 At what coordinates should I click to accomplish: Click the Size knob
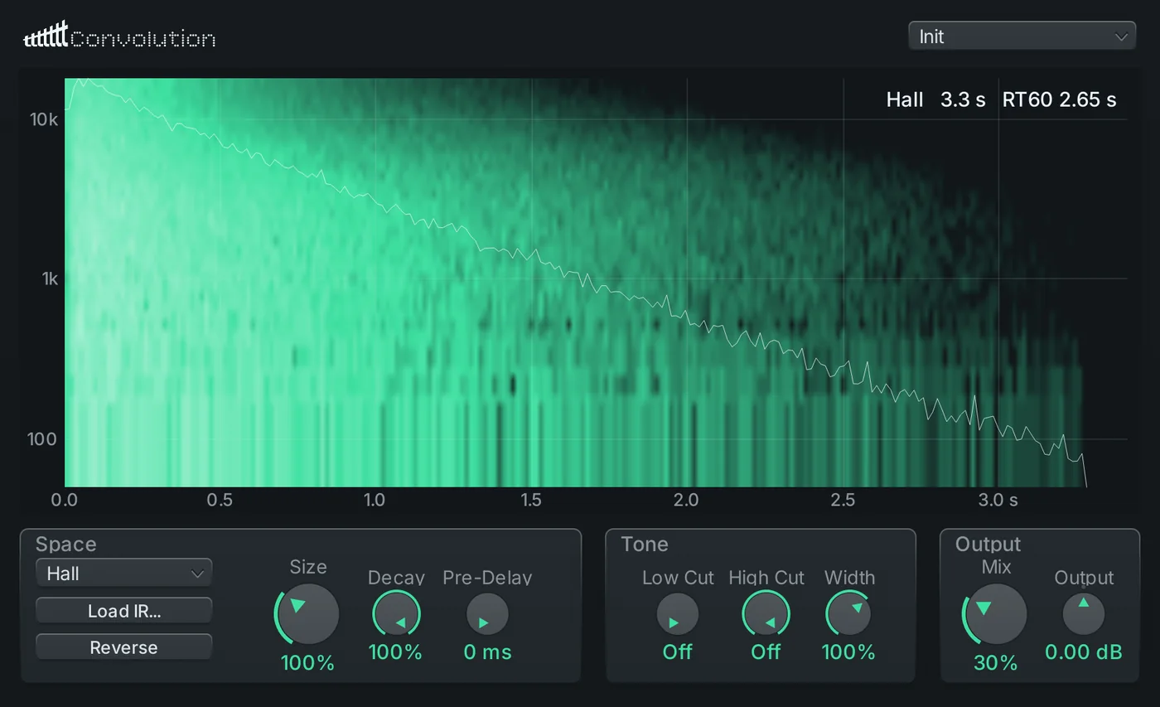click(x=307, y=614)
